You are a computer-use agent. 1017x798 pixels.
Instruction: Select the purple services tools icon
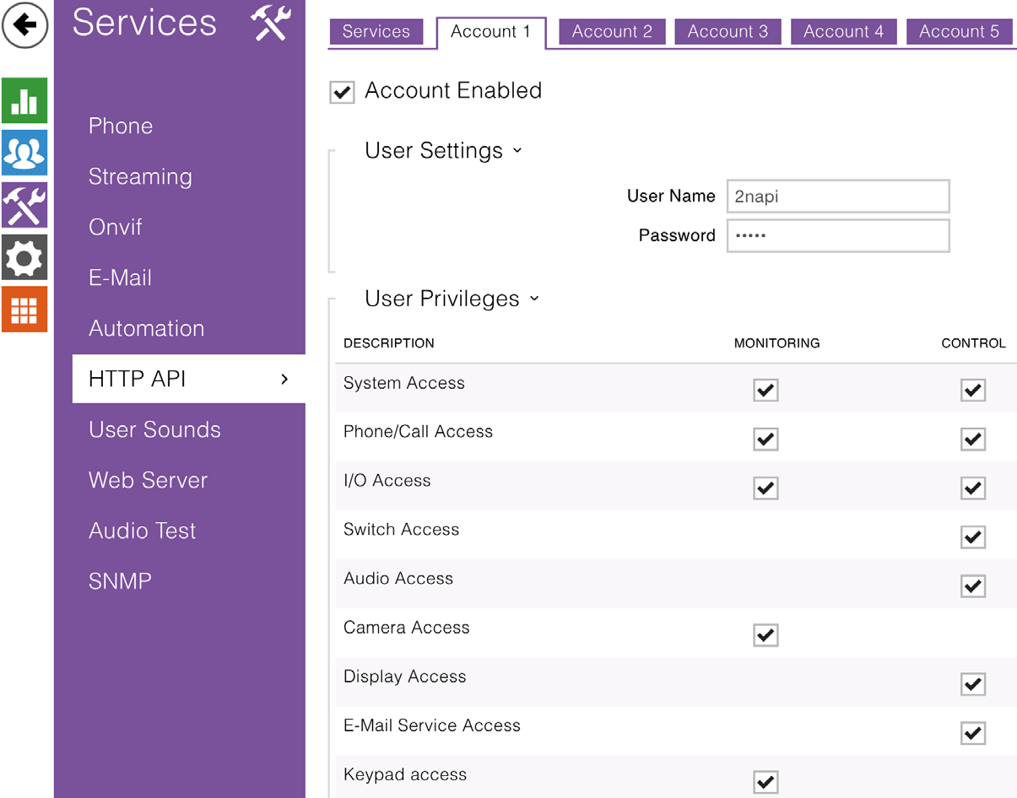pos(24,205)
